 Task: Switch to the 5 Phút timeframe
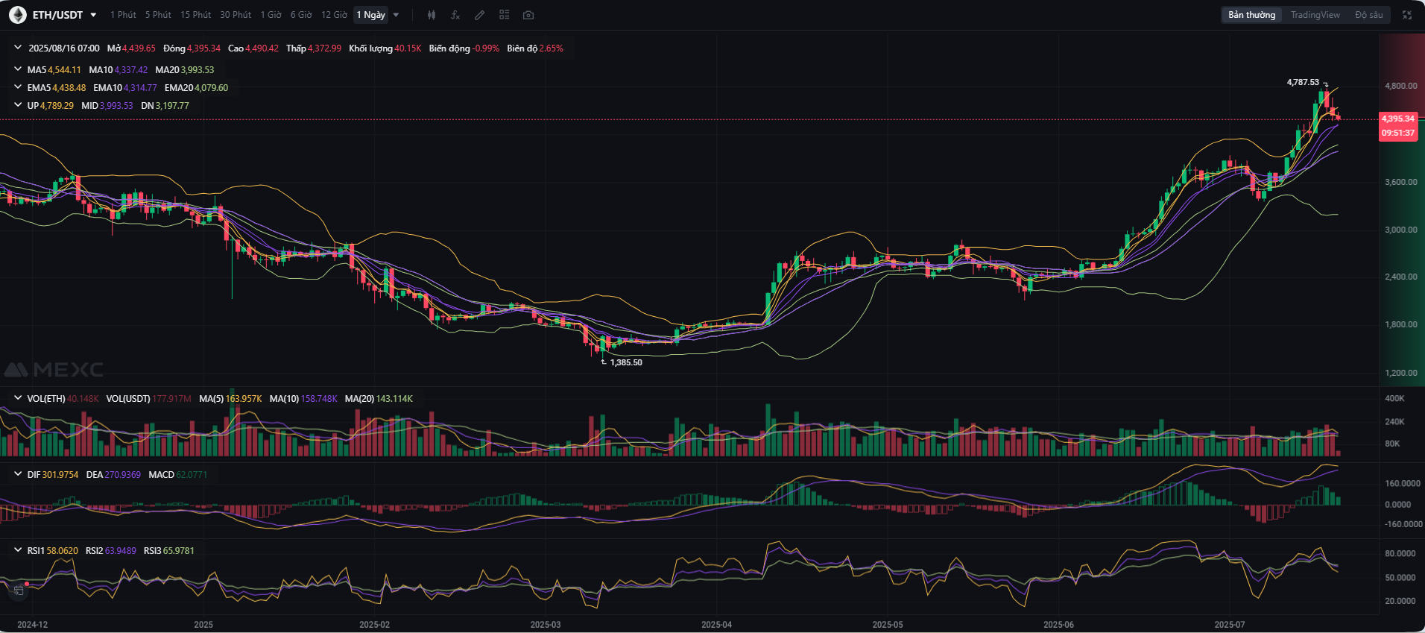(158, 15)
